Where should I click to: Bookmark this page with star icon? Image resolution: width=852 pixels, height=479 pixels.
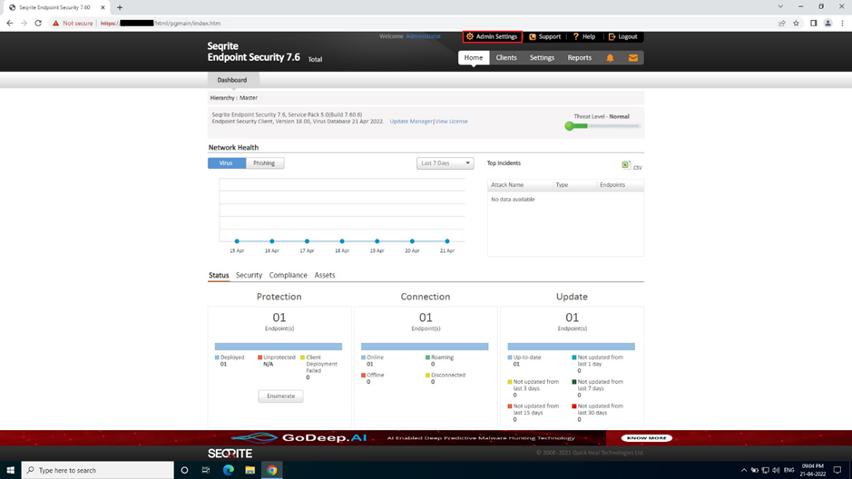tap(797, 24)
